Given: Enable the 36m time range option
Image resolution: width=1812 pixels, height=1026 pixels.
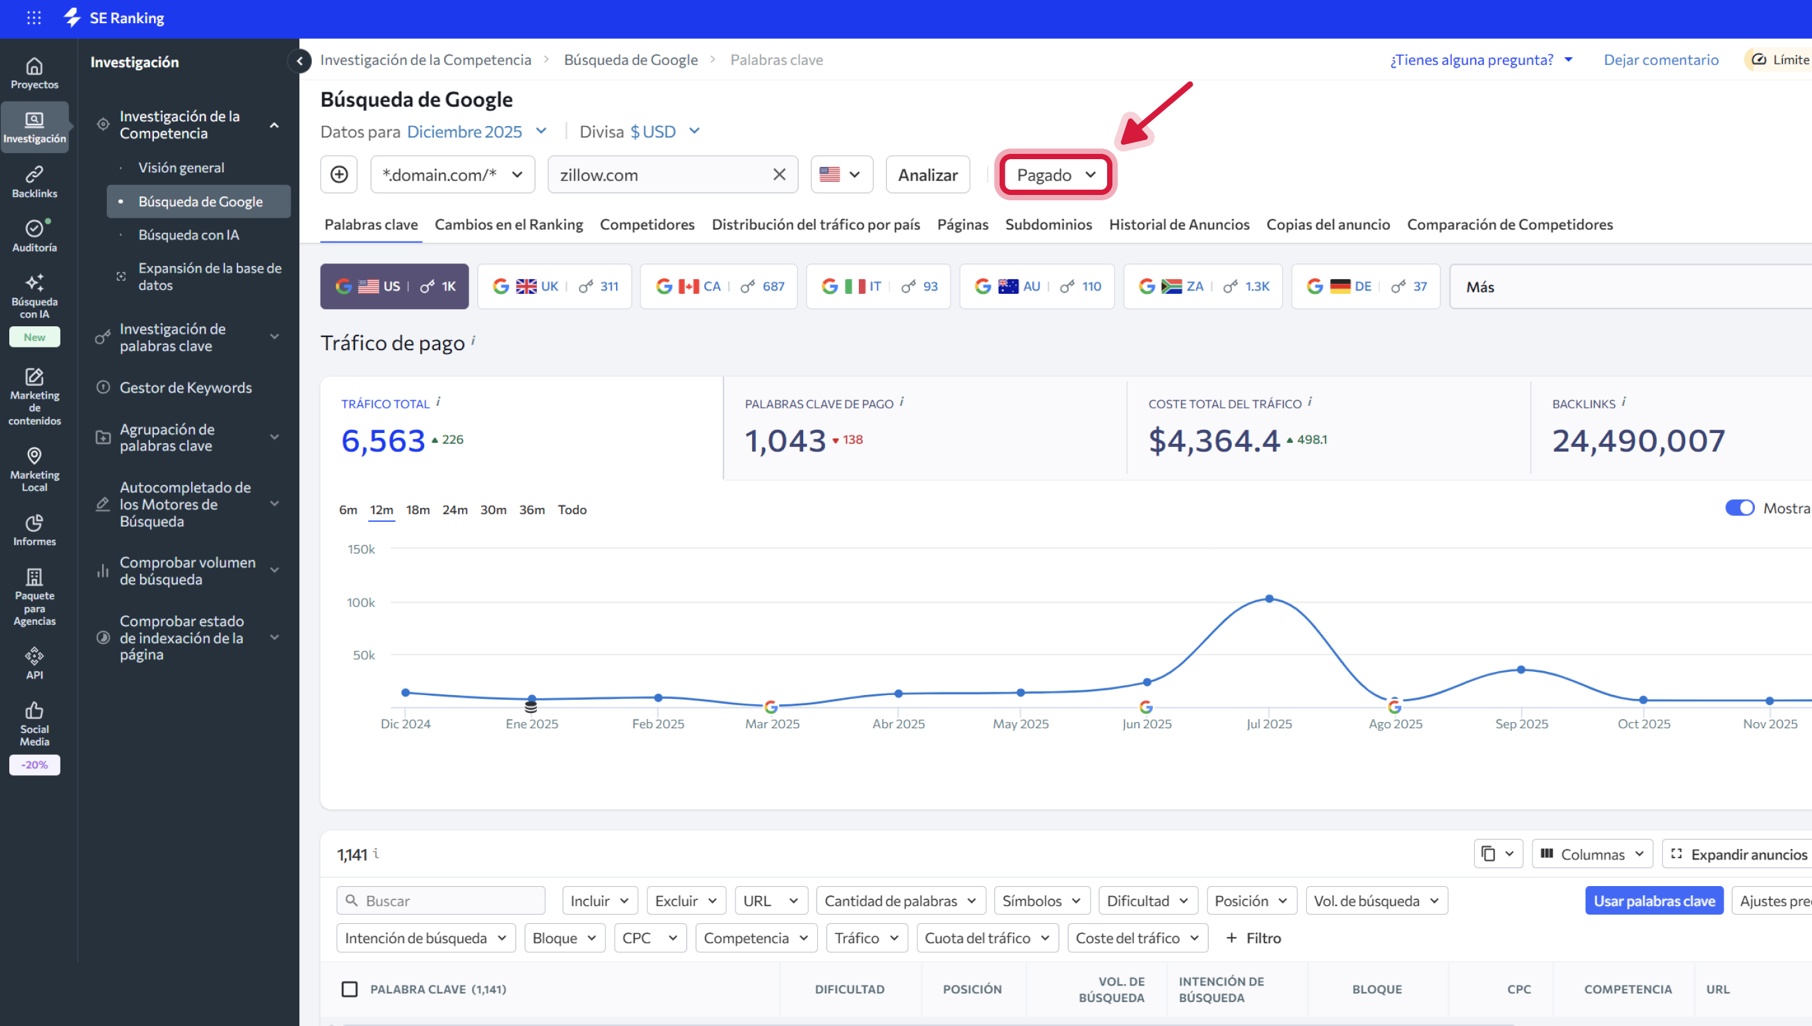Looking at the screenshot, I should click(532, 509).
